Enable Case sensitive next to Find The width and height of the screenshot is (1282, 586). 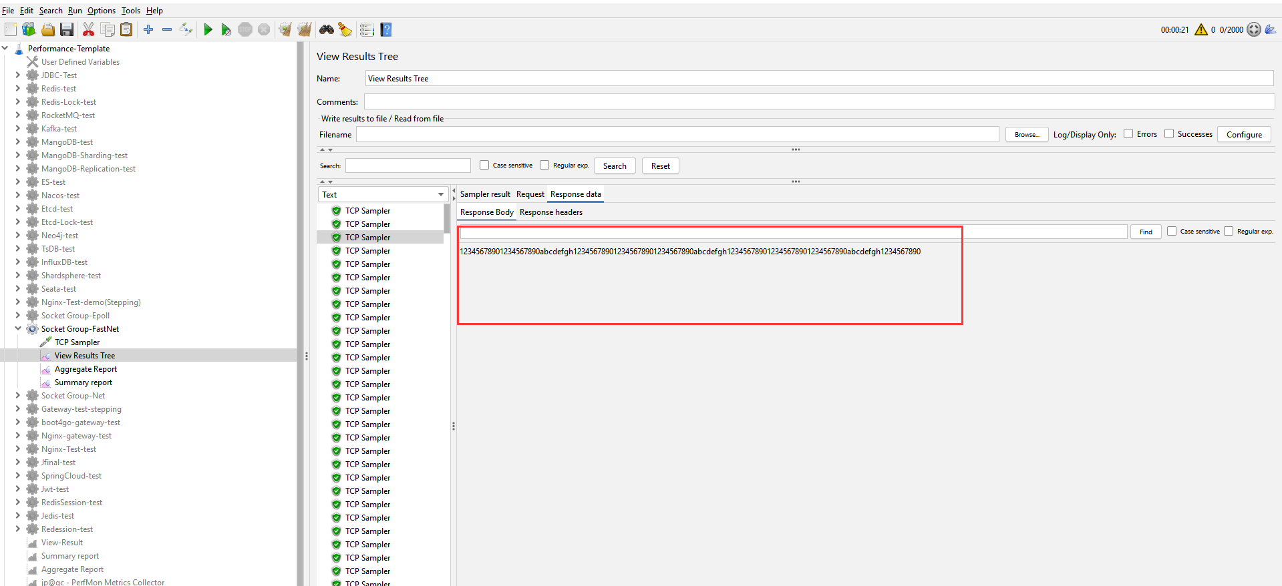coord(1172,231)
